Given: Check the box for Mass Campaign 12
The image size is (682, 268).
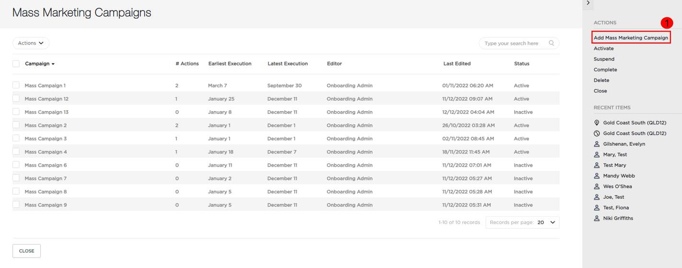Looking at the screenshot, I should (16, 98).
